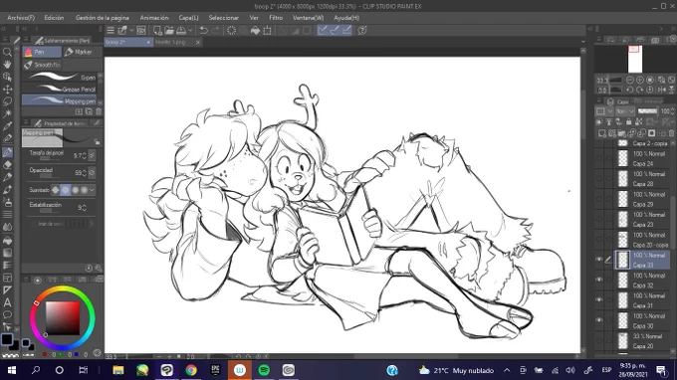The image size is (677, 380).
Task: Click Navigator zoom in plus icon
Action: coord(640,81)
